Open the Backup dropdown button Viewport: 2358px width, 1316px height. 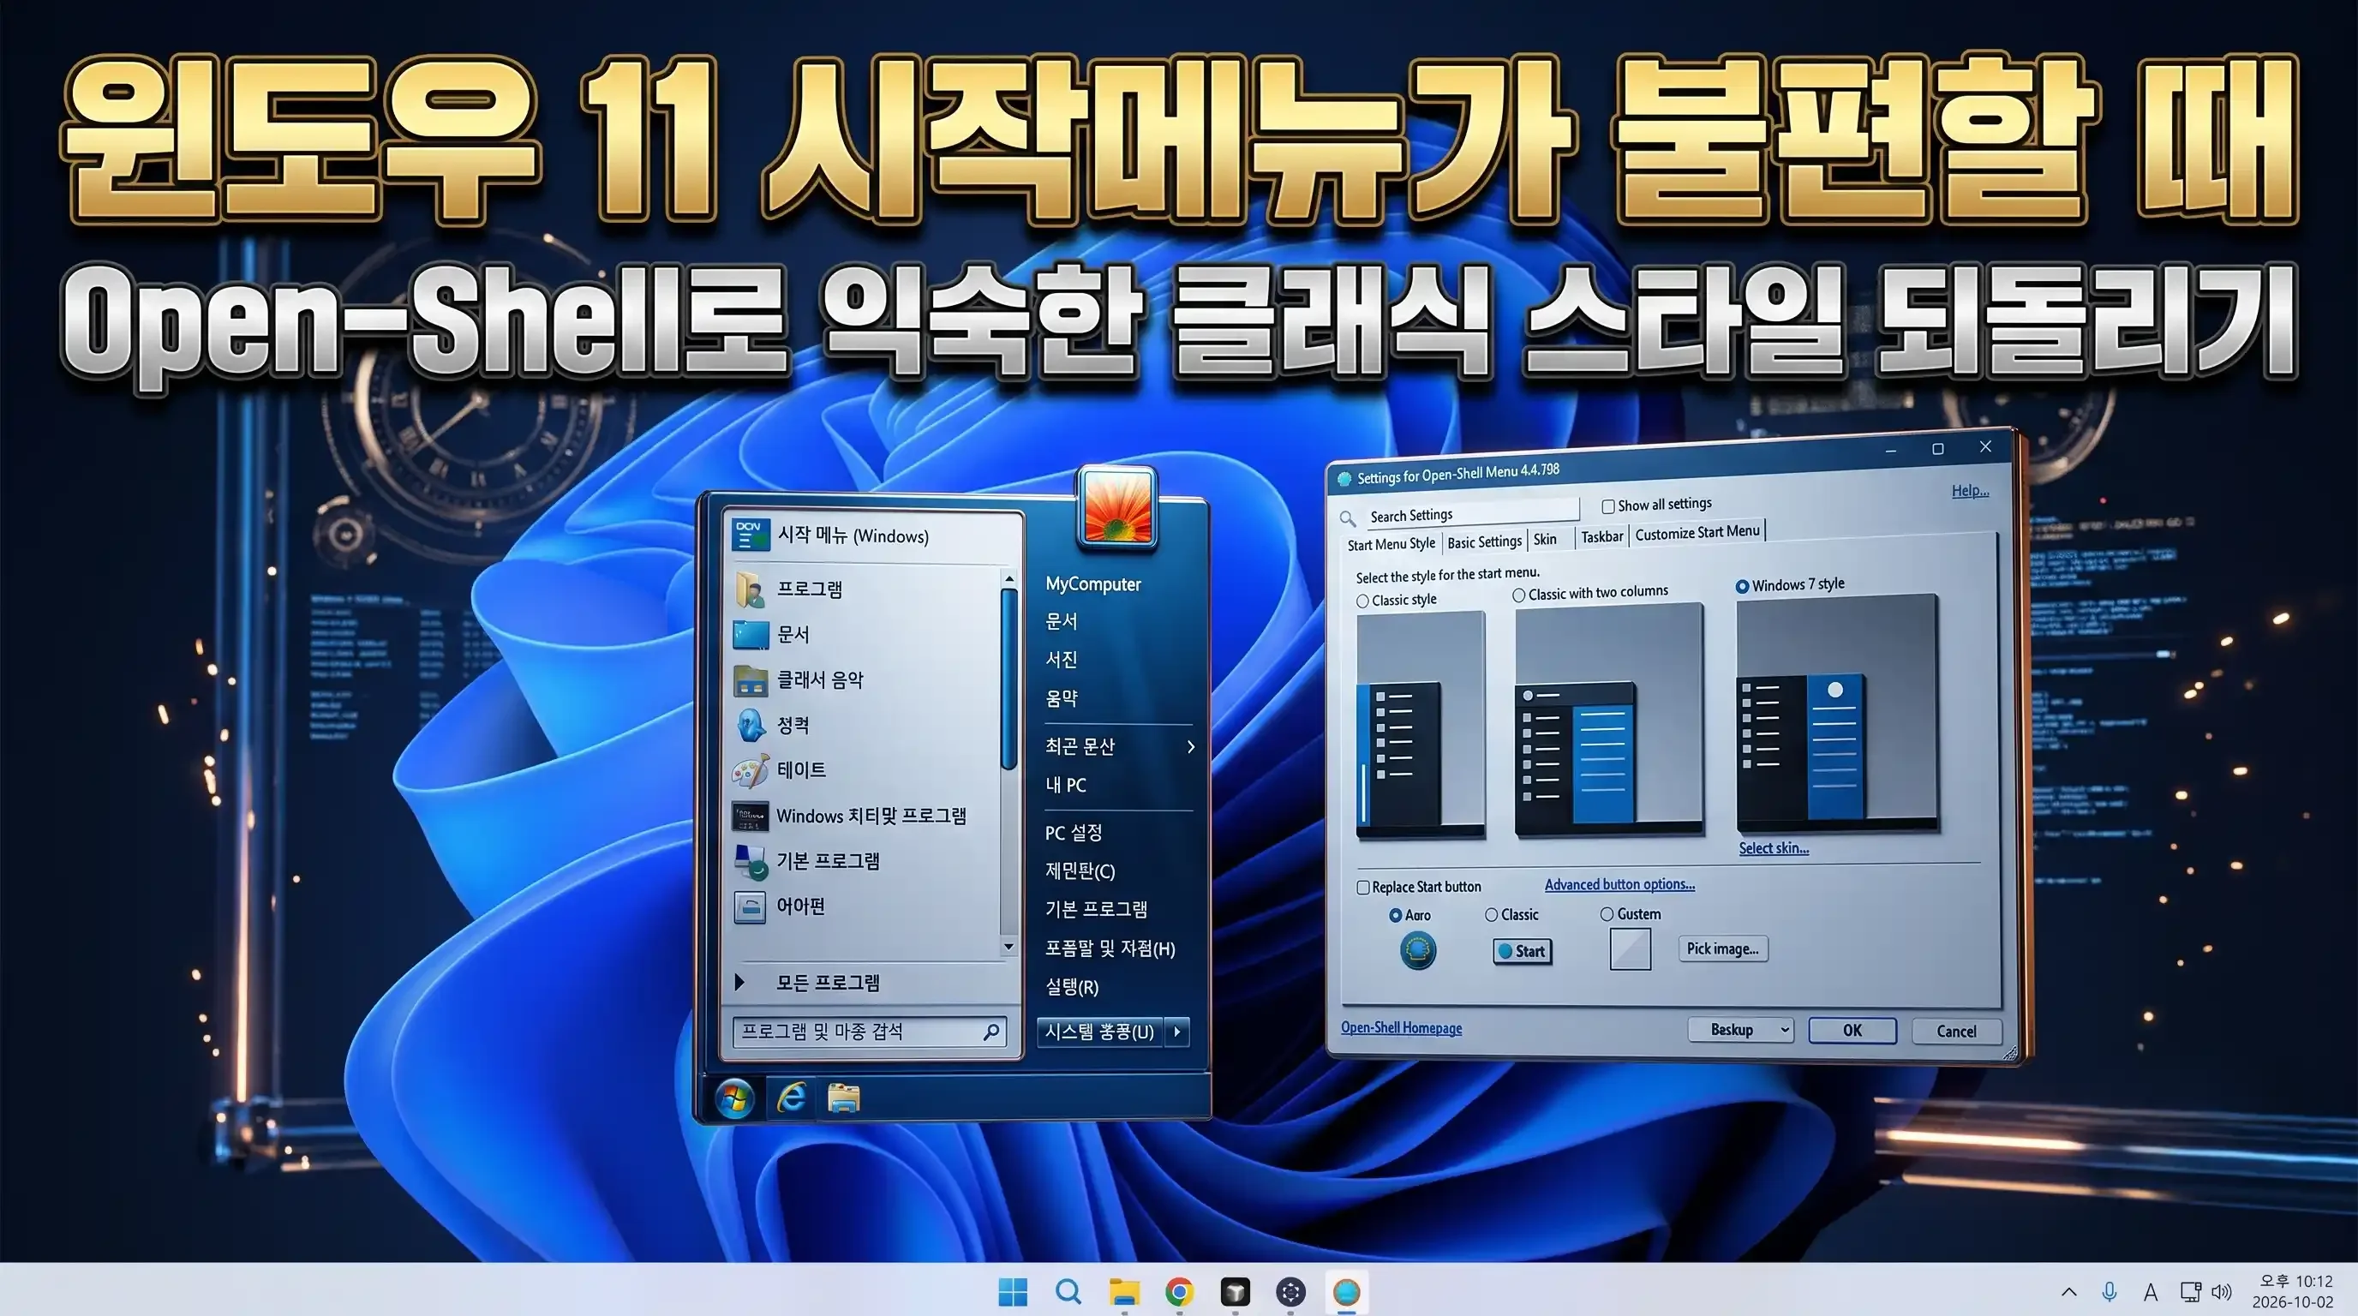click(x=1740, y=1030)
